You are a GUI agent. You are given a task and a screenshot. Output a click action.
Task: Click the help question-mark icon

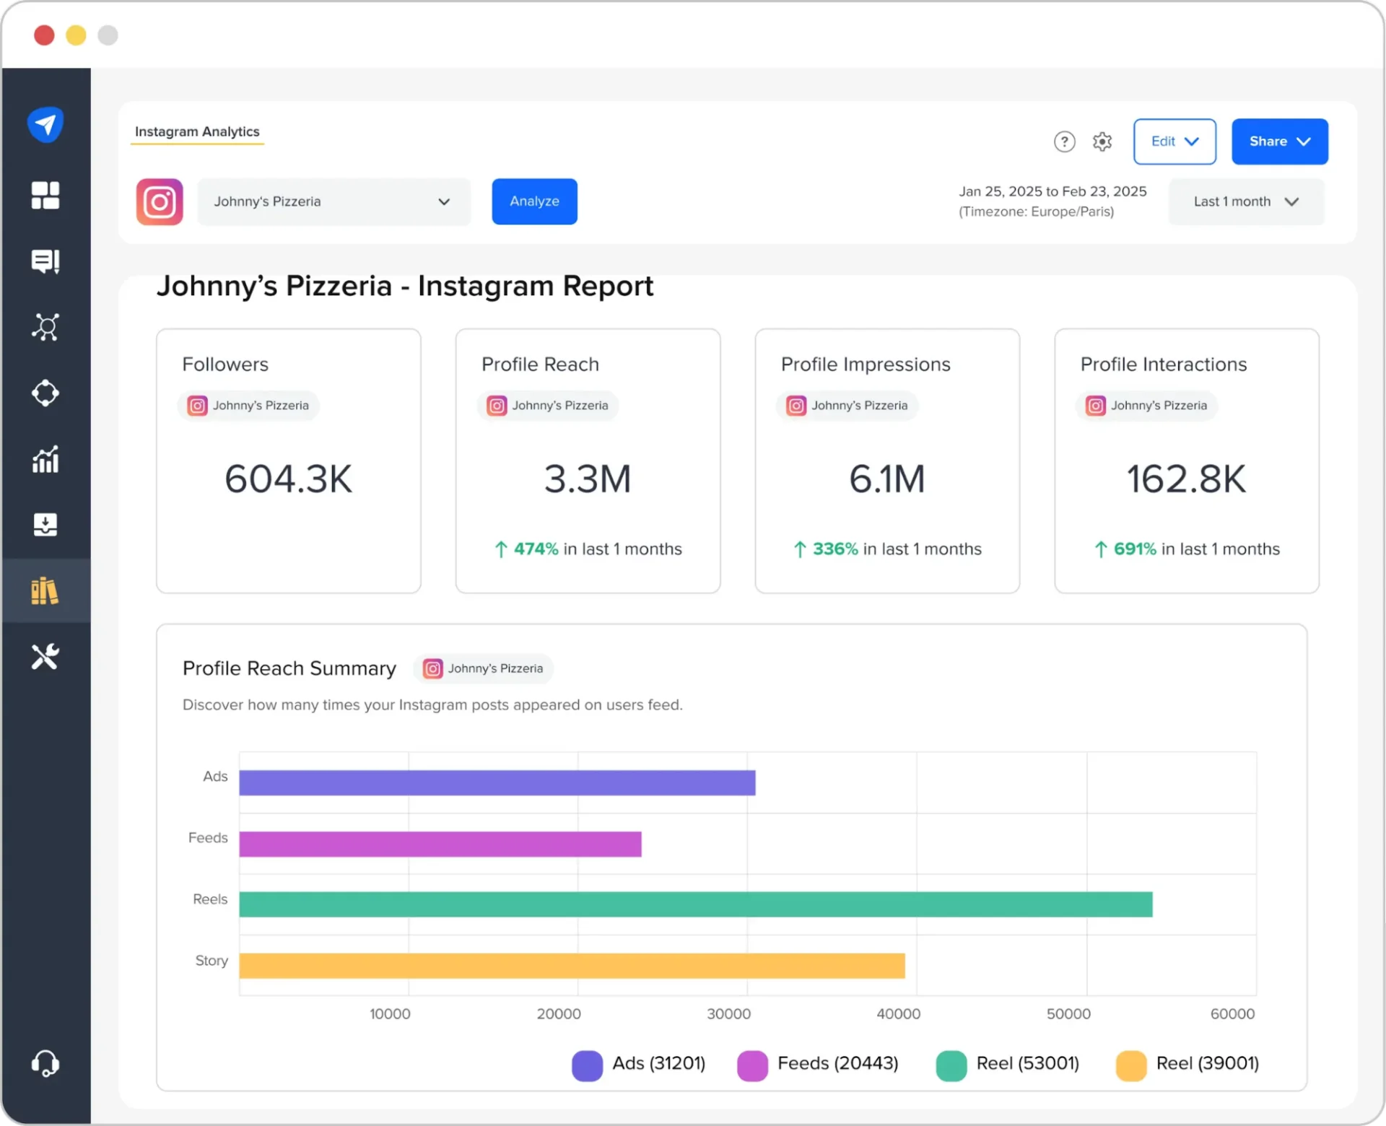(1065, 141)
